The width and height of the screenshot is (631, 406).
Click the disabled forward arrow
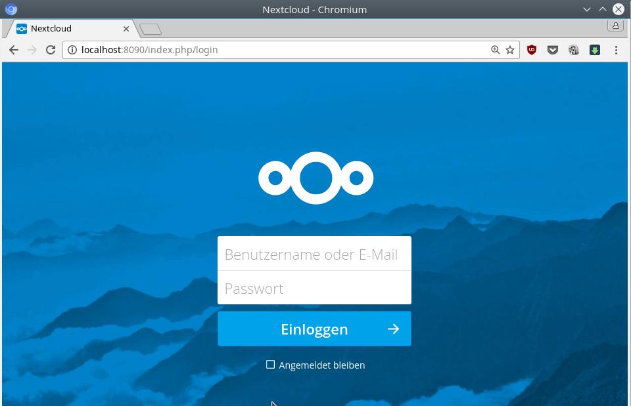pos(32,50)
